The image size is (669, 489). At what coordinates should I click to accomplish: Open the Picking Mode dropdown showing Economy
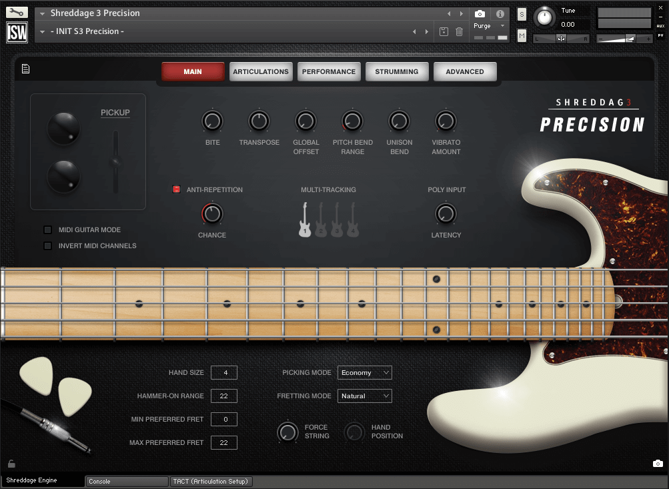(364, 372)
